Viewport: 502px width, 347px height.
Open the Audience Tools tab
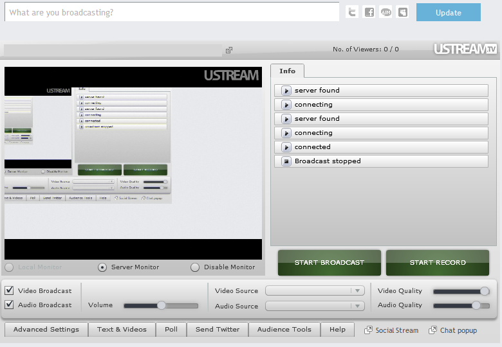coord(284,330)
